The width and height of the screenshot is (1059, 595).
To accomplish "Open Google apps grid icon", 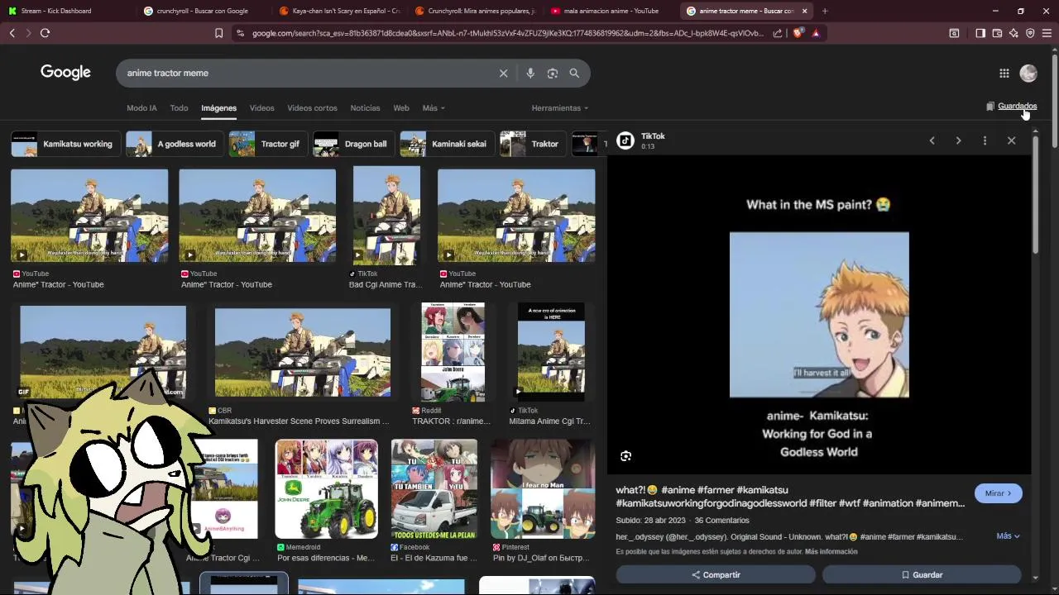I will (1004, 74).
